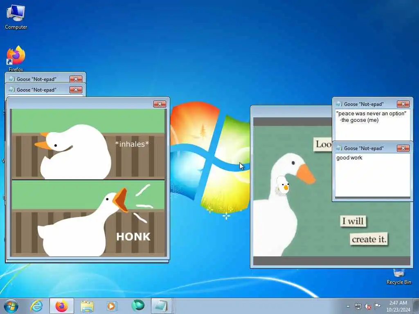Click the '*inhales*' caption in the meme
This screenshot has width=419, height=314.
[132, 144]
